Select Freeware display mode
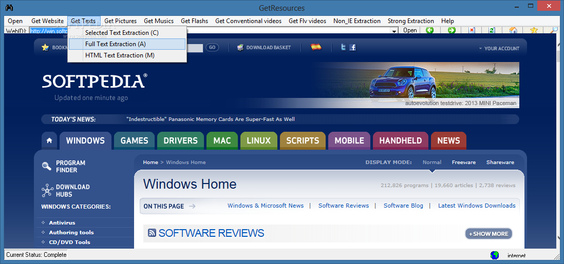Image resolution: width=564 pixels, height=264 pixels. tap(464, 163)
